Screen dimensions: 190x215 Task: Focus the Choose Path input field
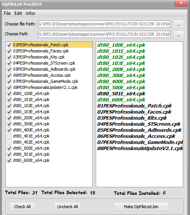tap(104, 34)
